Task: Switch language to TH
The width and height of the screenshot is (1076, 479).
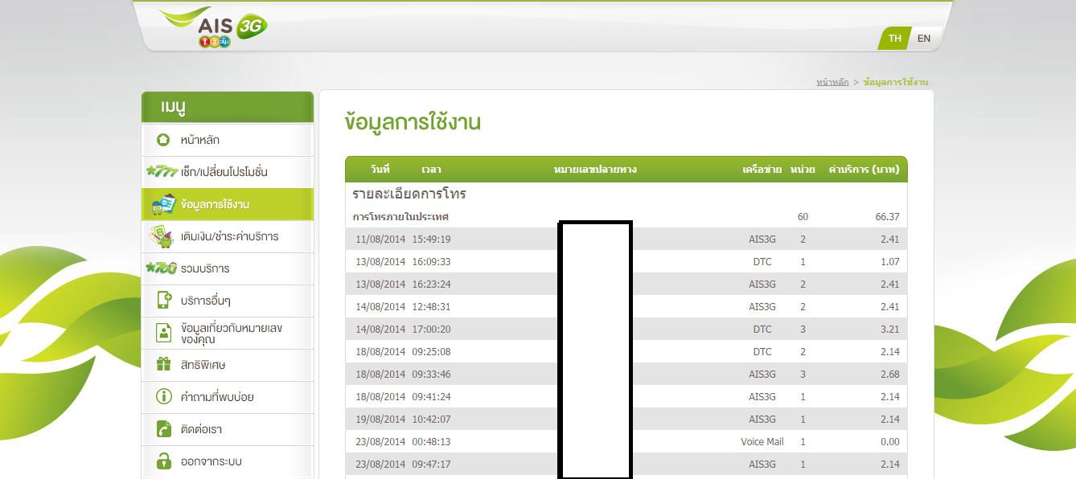Action: click(x=894, y=39)
